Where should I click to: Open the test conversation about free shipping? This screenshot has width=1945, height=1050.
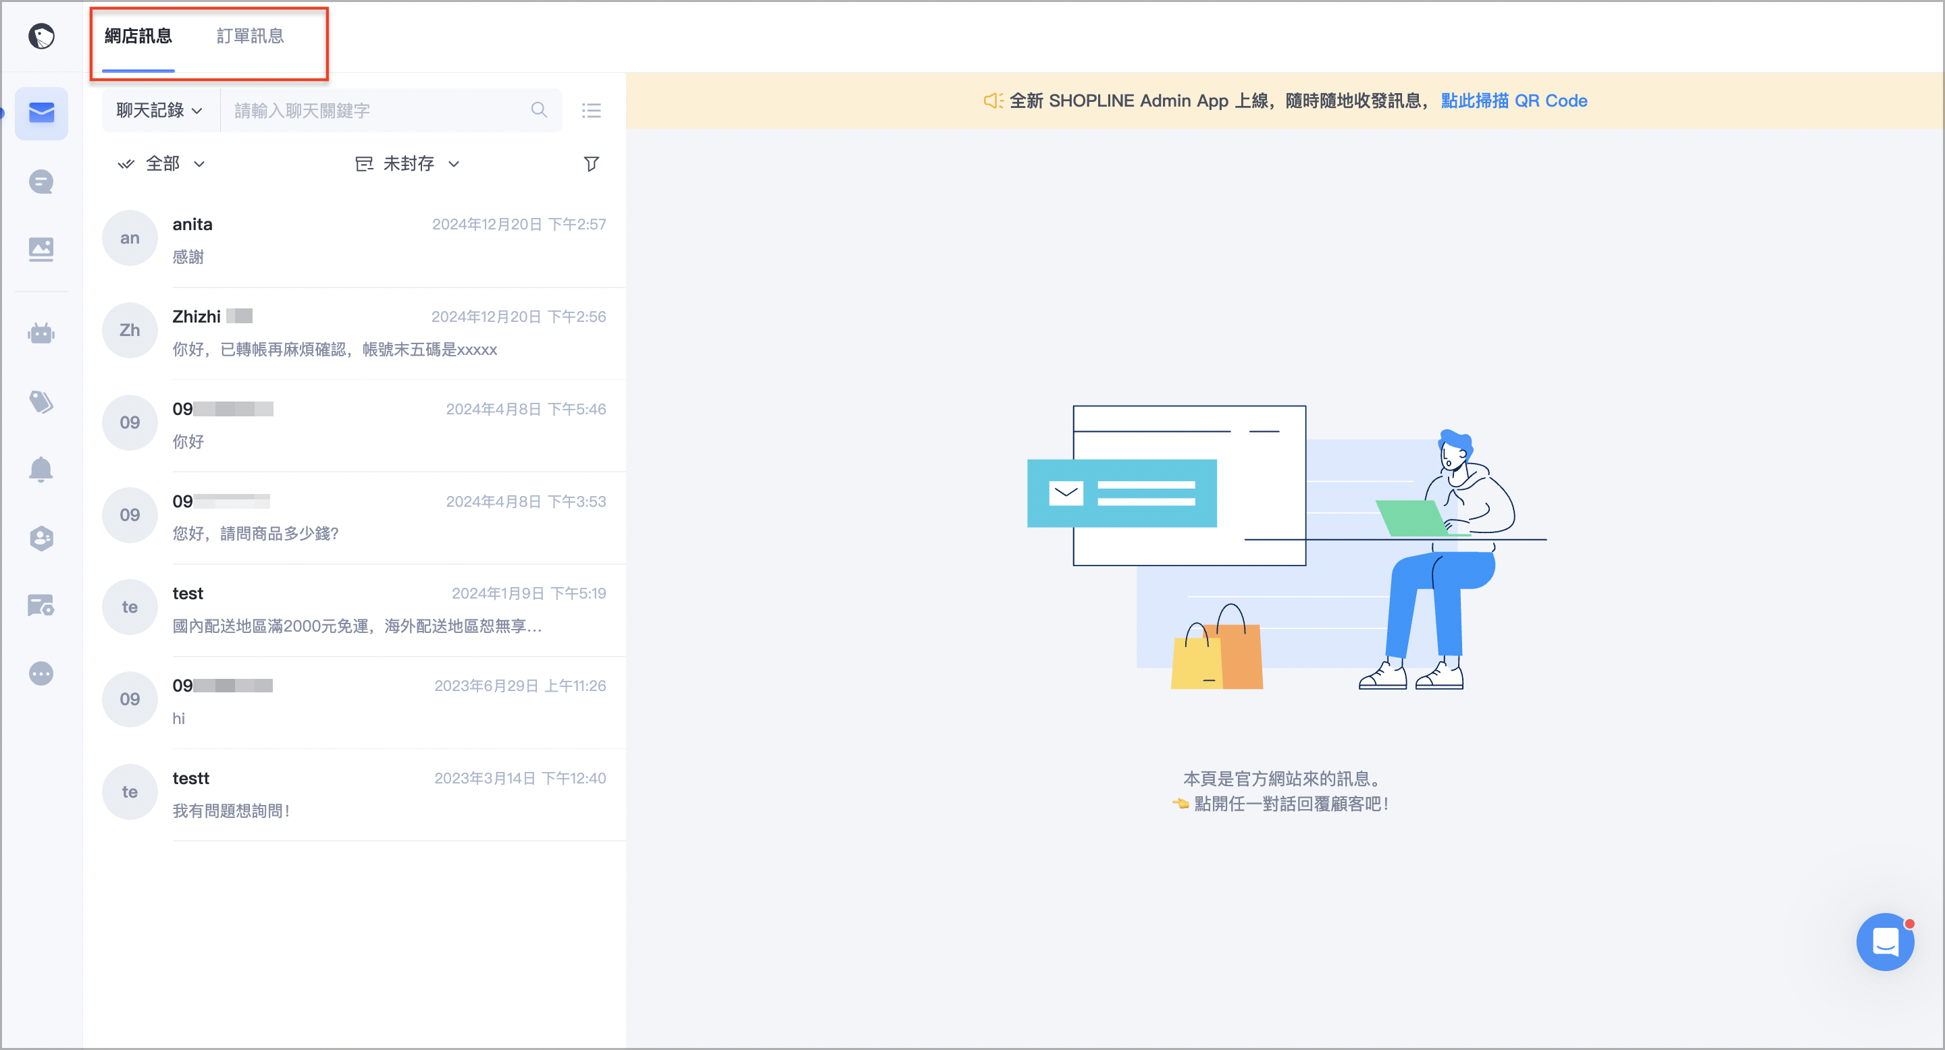(x=354, y=609)
